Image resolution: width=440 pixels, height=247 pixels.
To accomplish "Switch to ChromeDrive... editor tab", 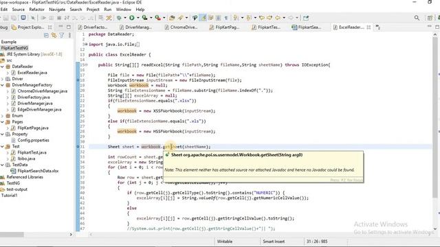I will (181, 27).
